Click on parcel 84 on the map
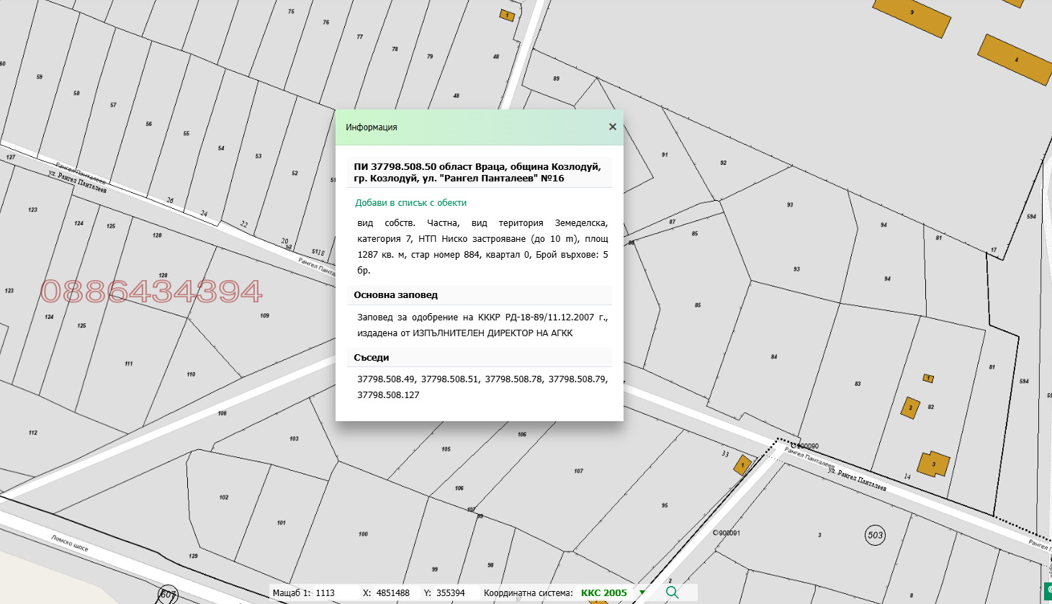Image resolution: width=1052 pixels, height=604 pixels. click(x=774, y=357)
